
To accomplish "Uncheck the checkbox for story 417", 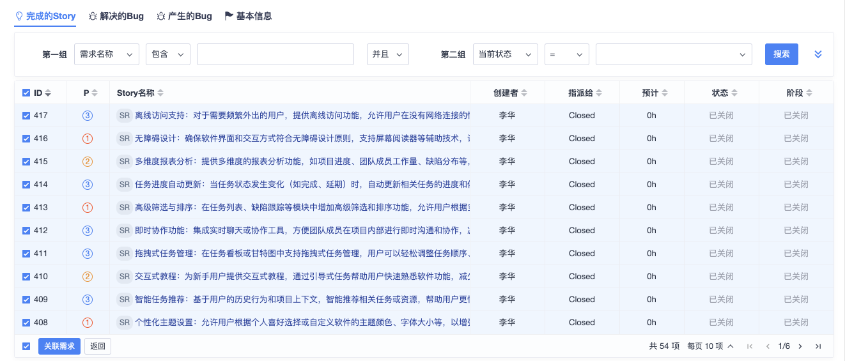I will 26,116.
